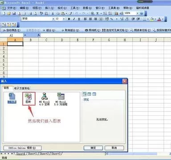Image resolution: width=171 pixels, height=160 pixels.
Task: Click the Chart Wizard toolbar icon
Action: point(116,13)
